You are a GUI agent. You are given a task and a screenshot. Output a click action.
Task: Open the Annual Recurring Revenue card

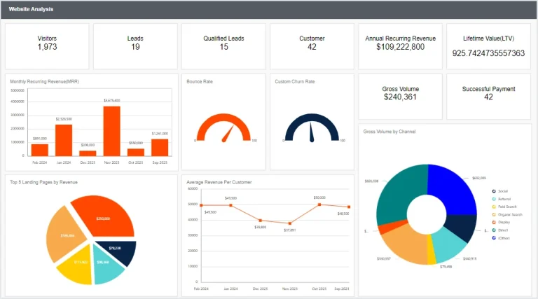pos(400,46)
